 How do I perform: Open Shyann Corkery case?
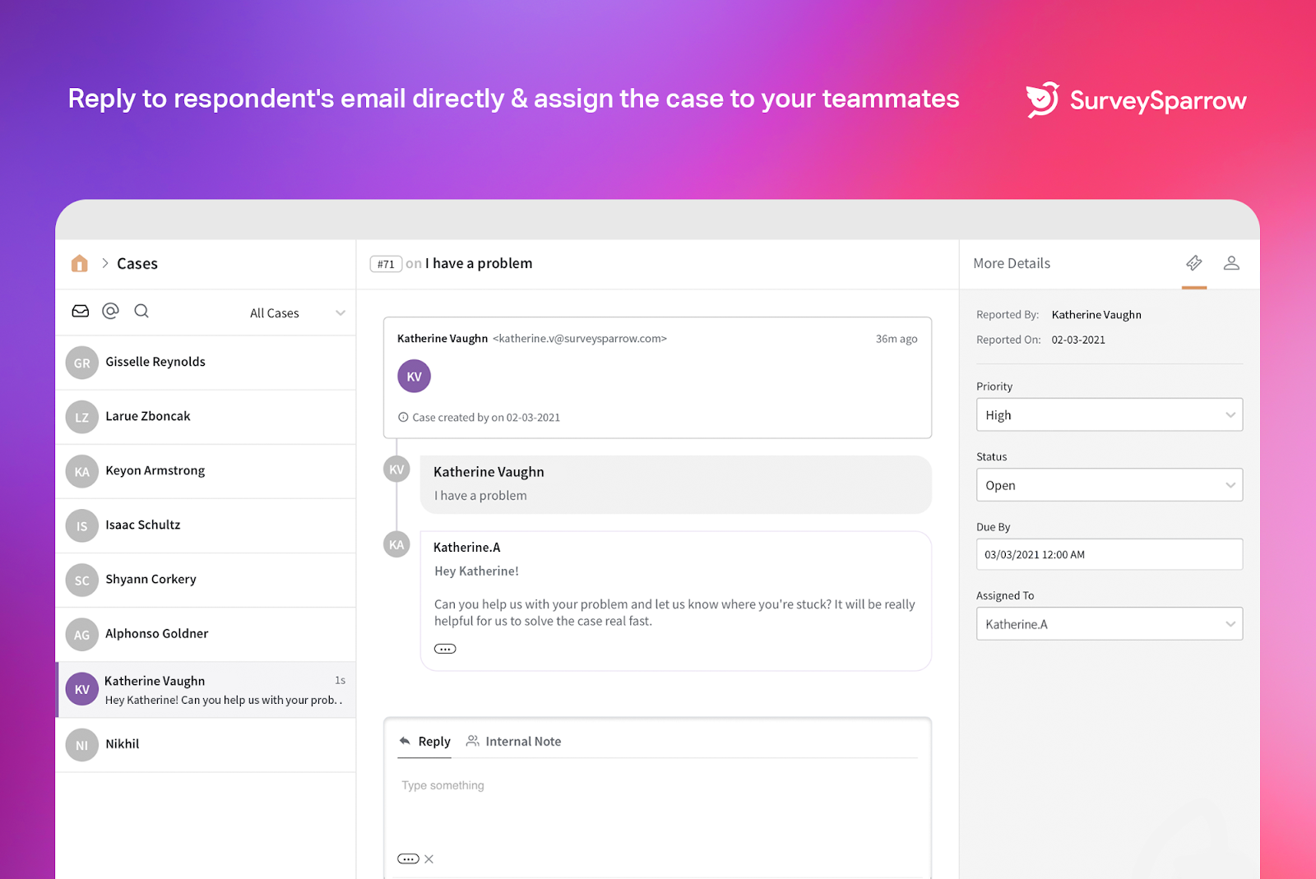(x=206, y=580)
